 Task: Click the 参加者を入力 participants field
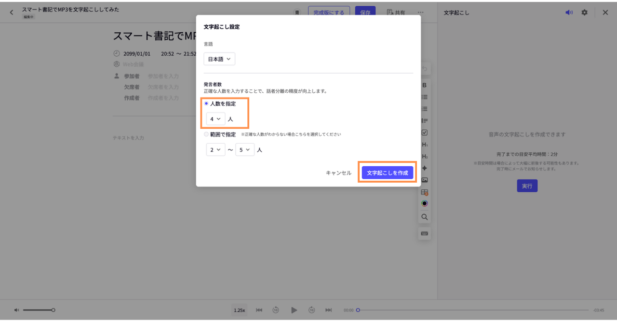[163, 76]
